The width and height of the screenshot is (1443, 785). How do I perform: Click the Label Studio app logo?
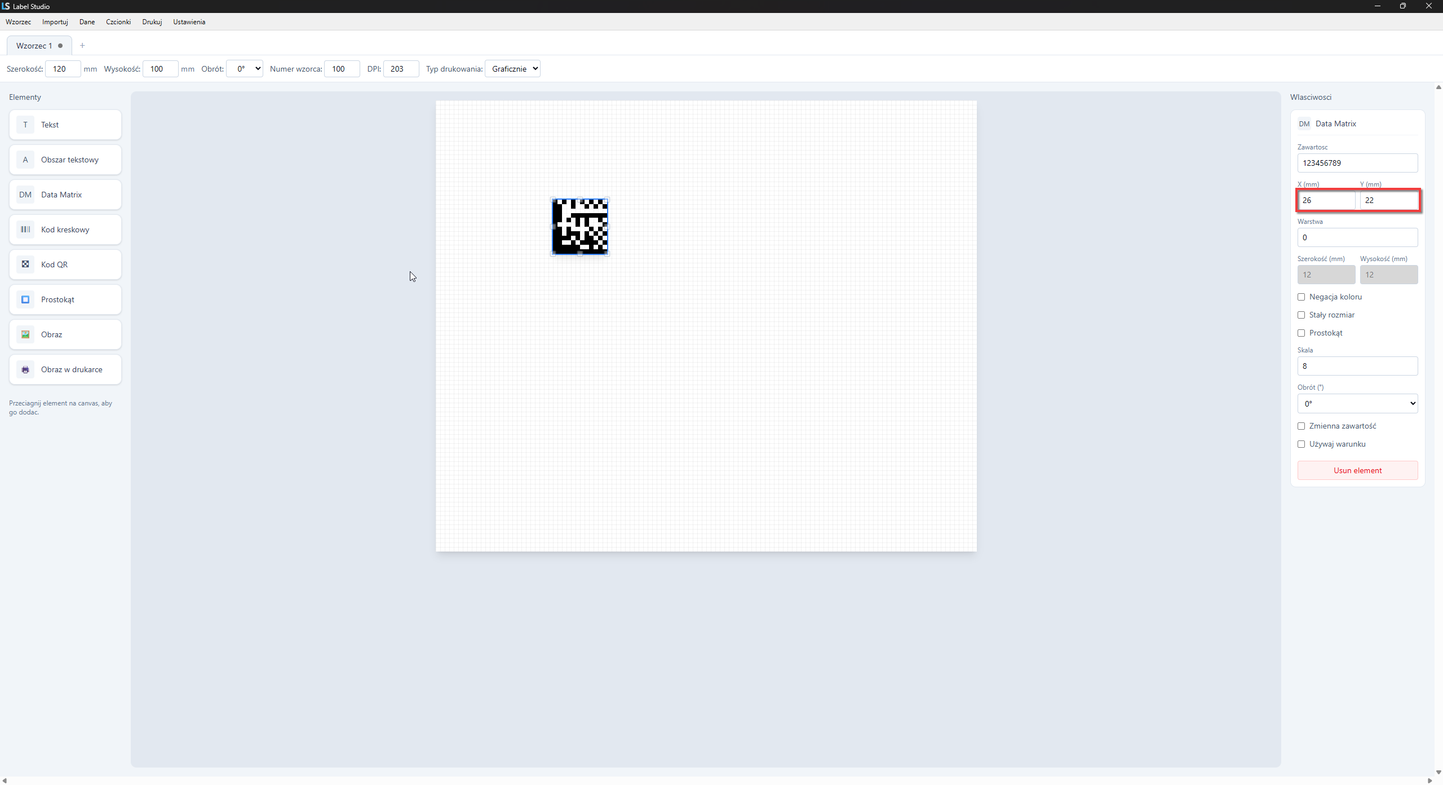tap(6, 6)
